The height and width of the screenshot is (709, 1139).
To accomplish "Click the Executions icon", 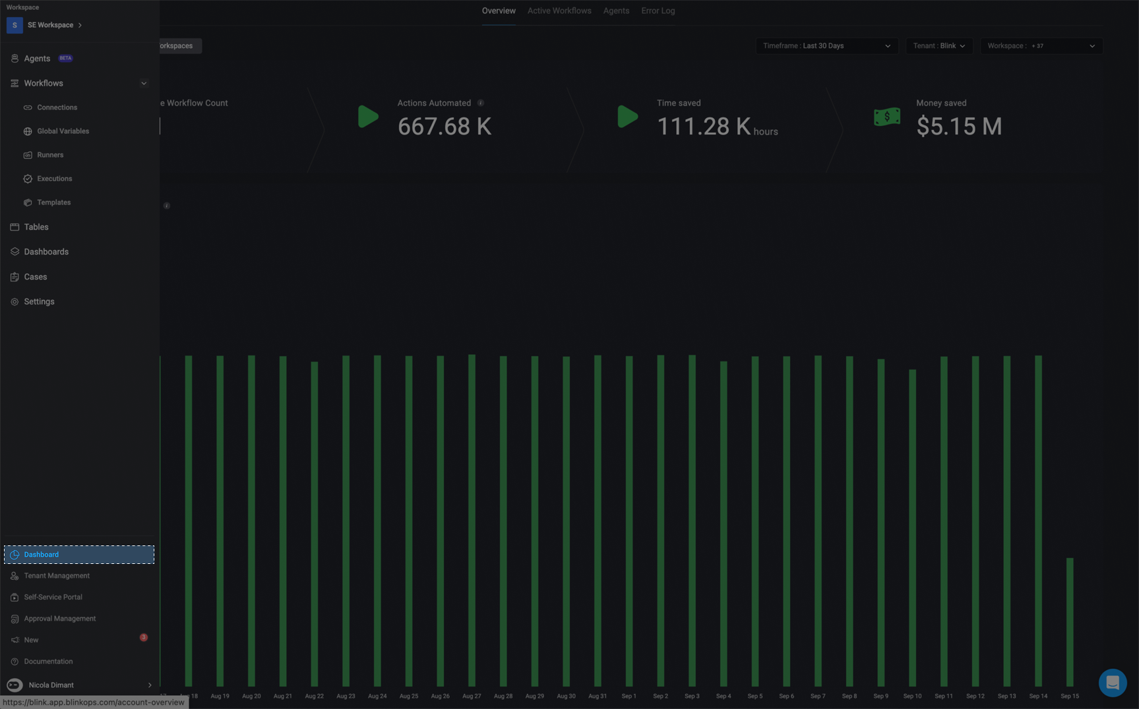I will (x=28, y=179).
